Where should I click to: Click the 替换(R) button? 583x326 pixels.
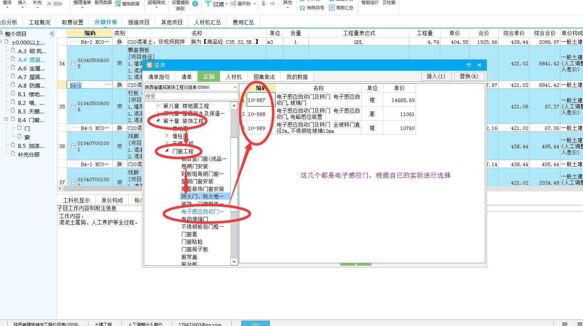pyautogui.click(x=469, y=76)
